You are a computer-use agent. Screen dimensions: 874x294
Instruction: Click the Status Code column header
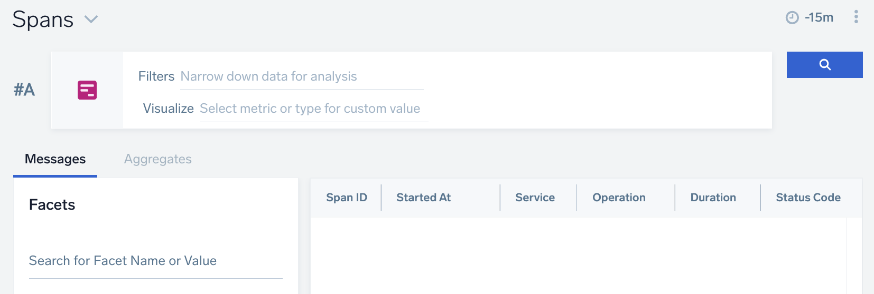pos(808,198)
